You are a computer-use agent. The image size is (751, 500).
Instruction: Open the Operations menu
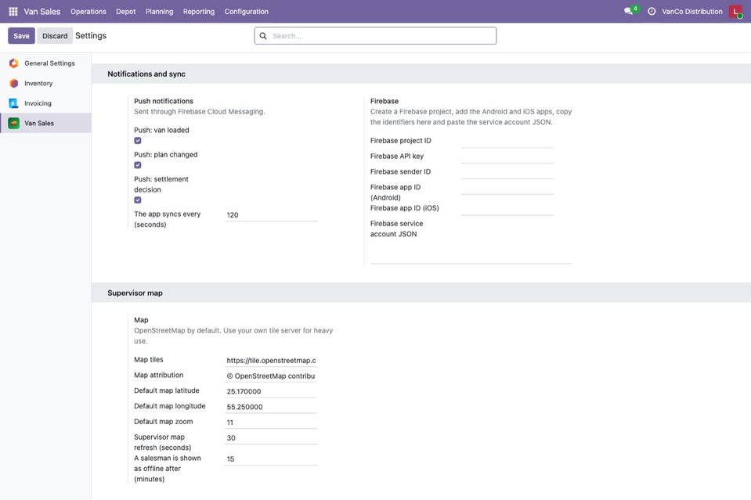(x=88, y=12)
